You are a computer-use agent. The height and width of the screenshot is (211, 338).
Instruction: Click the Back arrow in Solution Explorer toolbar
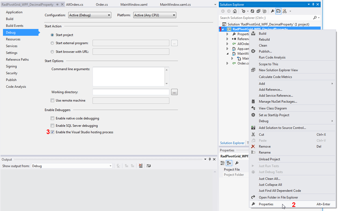[x=223, y=11]
